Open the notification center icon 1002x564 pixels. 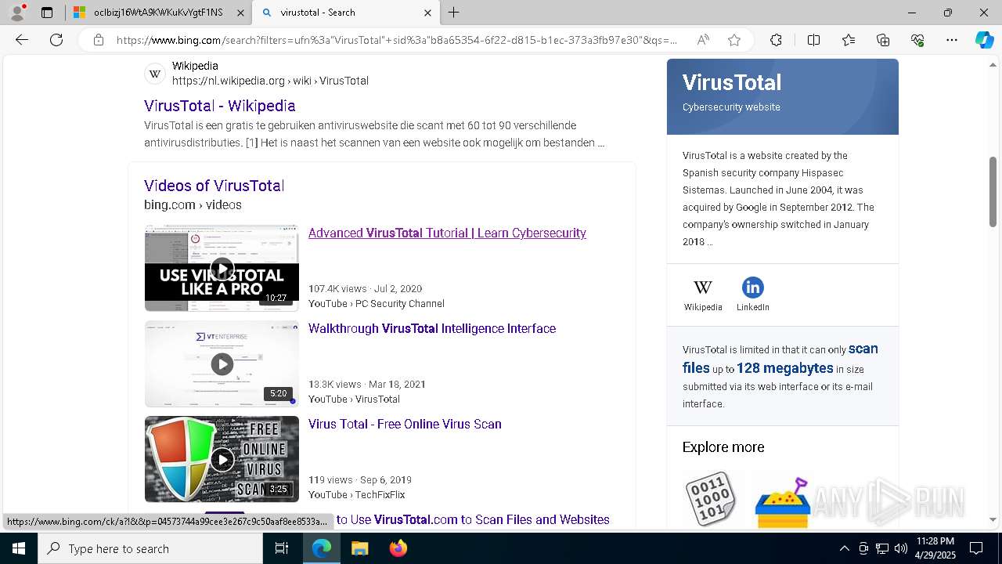[976, 548]
